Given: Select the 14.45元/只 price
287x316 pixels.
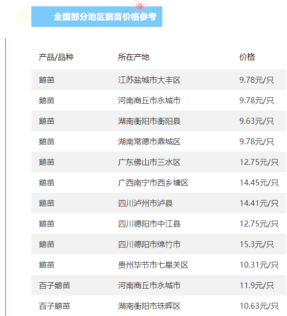Looking at the screenshot, I should point(259,183).
